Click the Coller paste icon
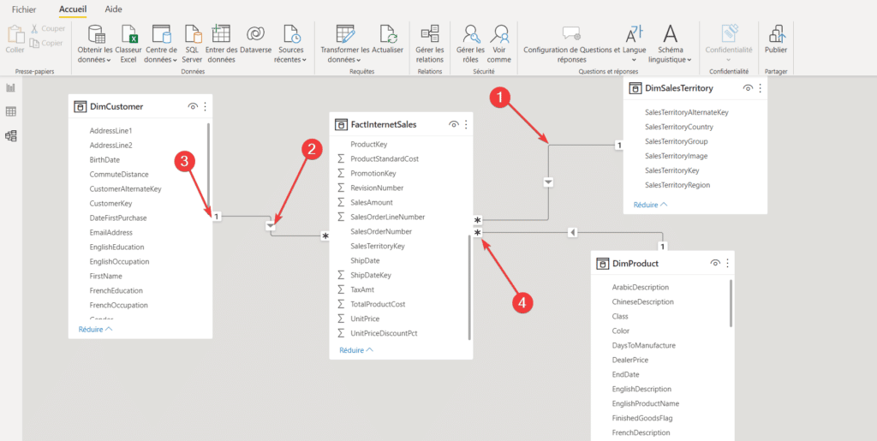 pyautogui.click(x=15, y=34)
